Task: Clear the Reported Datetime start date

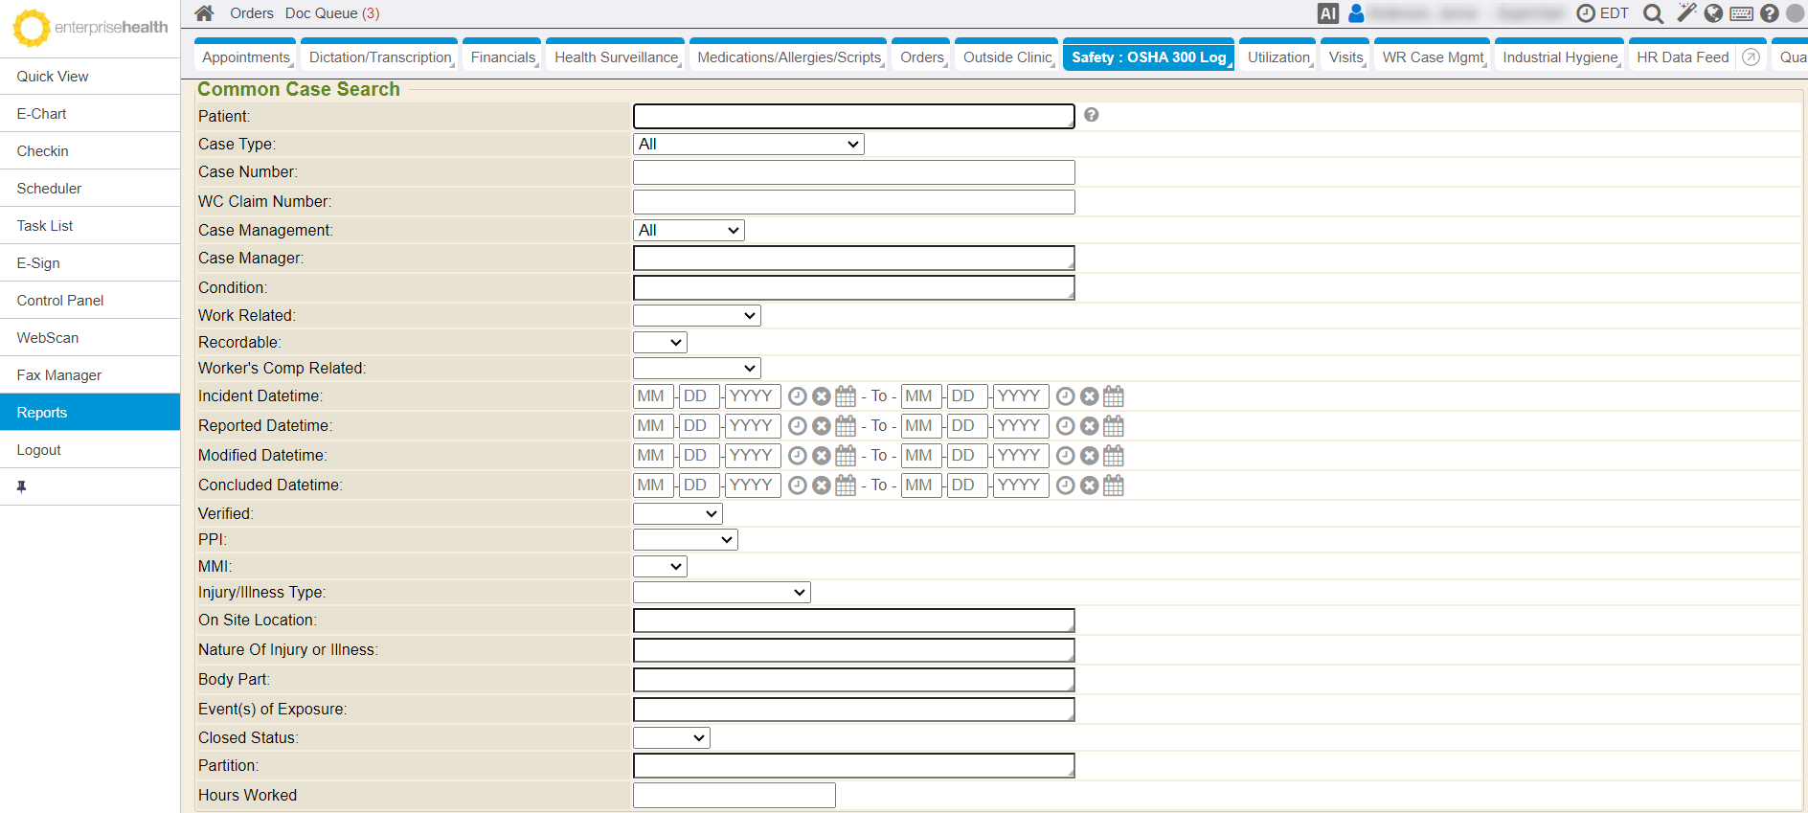Action: click(822, 426)
